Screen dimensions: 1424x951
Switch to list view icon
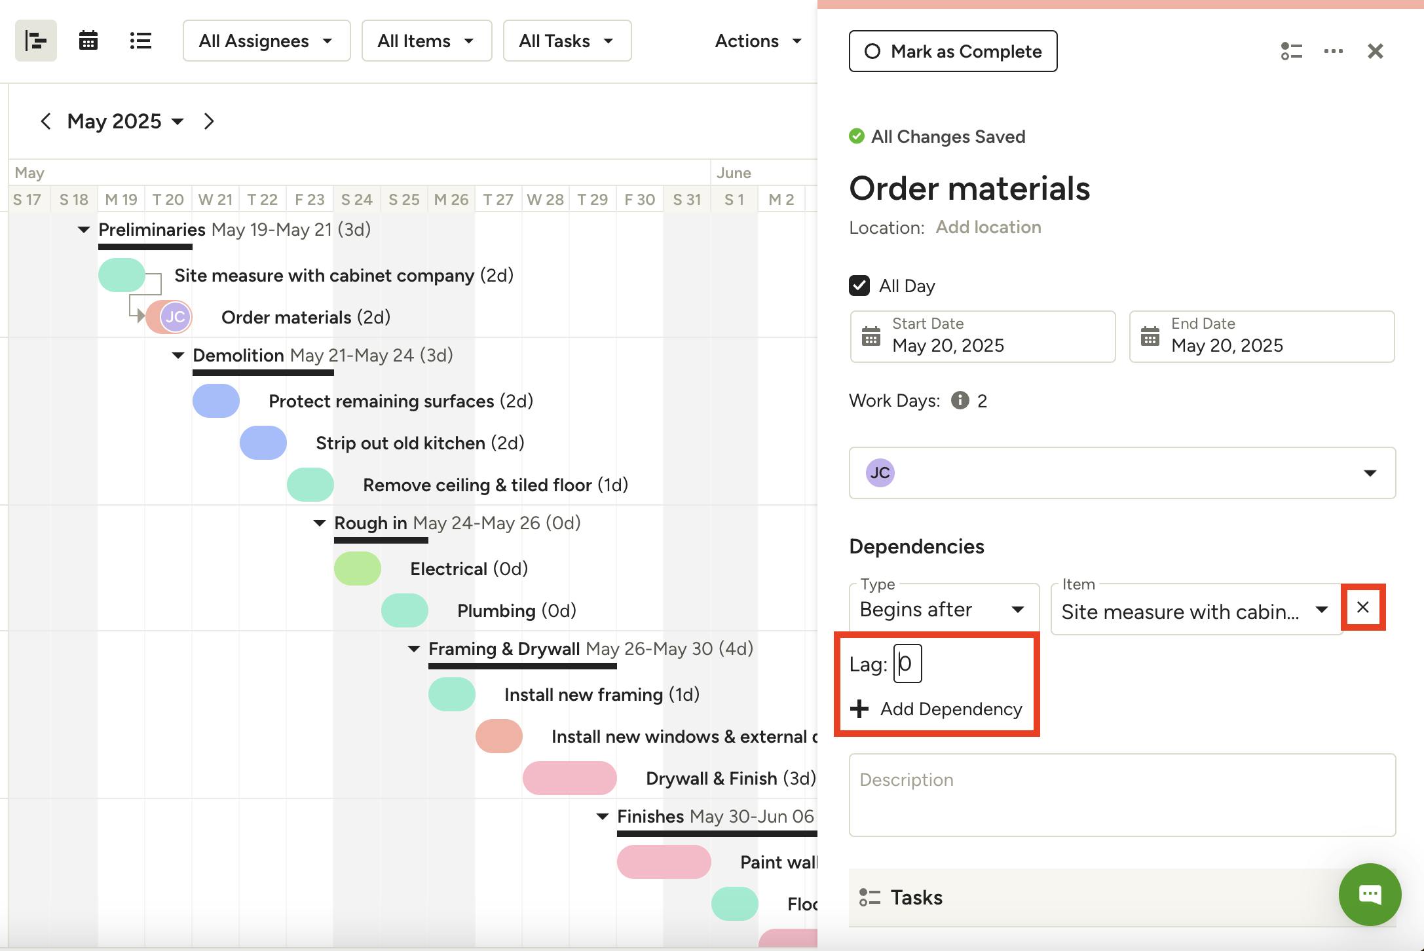(x=140, y=41)
